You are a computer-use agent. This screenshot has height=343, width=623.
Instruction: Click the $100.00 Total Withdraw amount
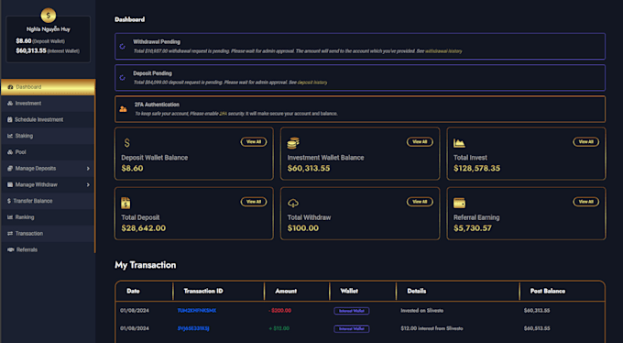[x=302, y=228]
